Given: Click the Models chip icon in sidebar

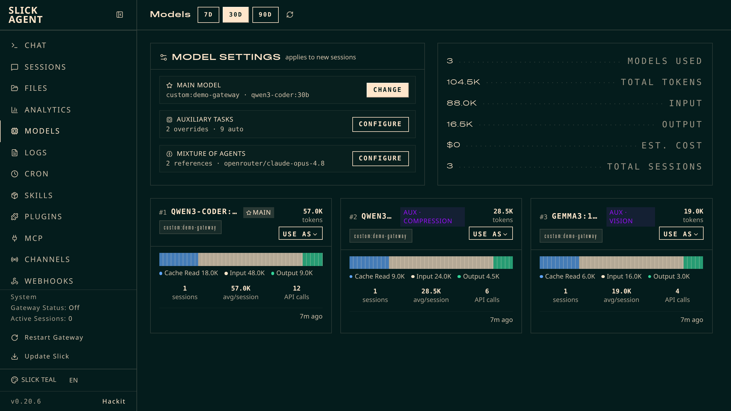Looking at the screenshot, I should [x=14, y=131].
